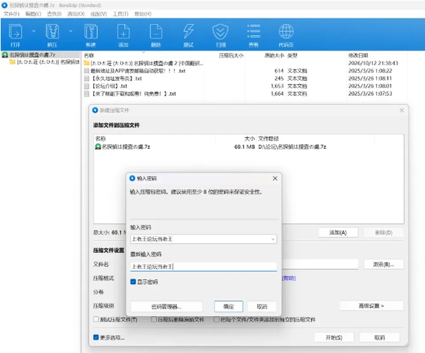Image resolution: width=425 pixels, height=353 pixels.
Task: Confirm the password with 确定
Action: tap(228, 306)
